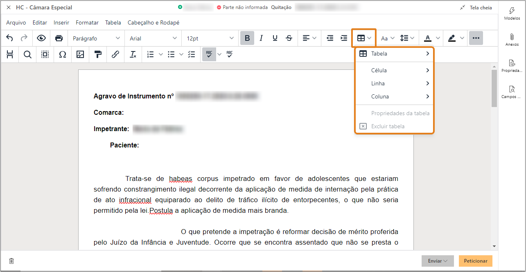Open the Cabeçalho e Rodapé menu
Image resolution: width=526 pixels, height=272 pixels.
(x=154, y=22)
